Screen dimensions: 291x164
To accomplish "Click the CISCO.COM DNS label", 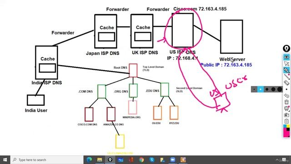I will click(87, 124).
